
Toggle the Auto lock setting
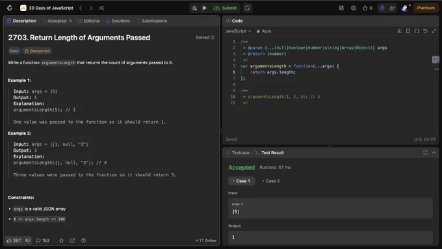point(264,31)
